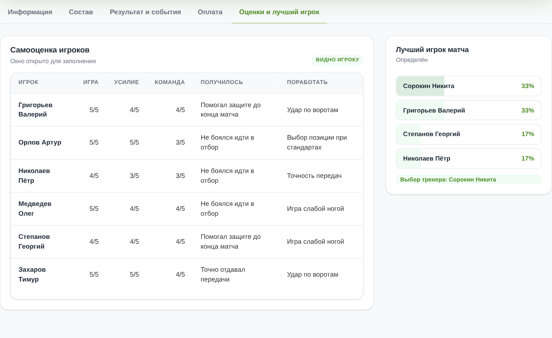The height and width of the screenshot is (338, 552).
Task: Click the ПОЛУЧИЛОСЬ column header
Action: click(222, 82)
